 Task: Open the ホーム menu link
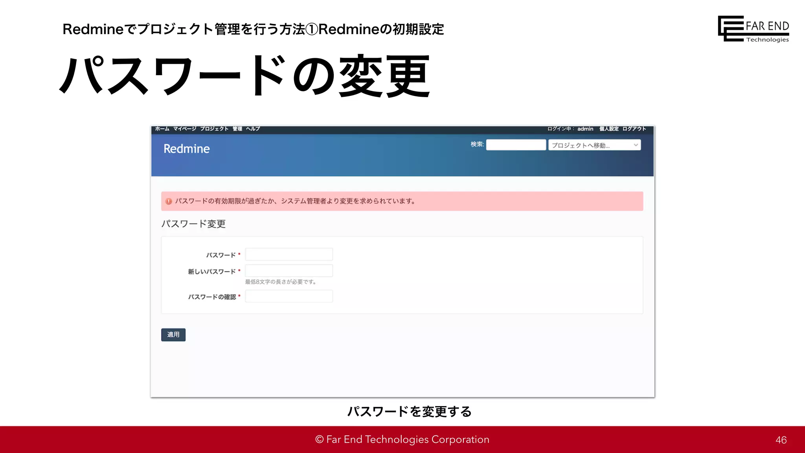click(162, 129)
